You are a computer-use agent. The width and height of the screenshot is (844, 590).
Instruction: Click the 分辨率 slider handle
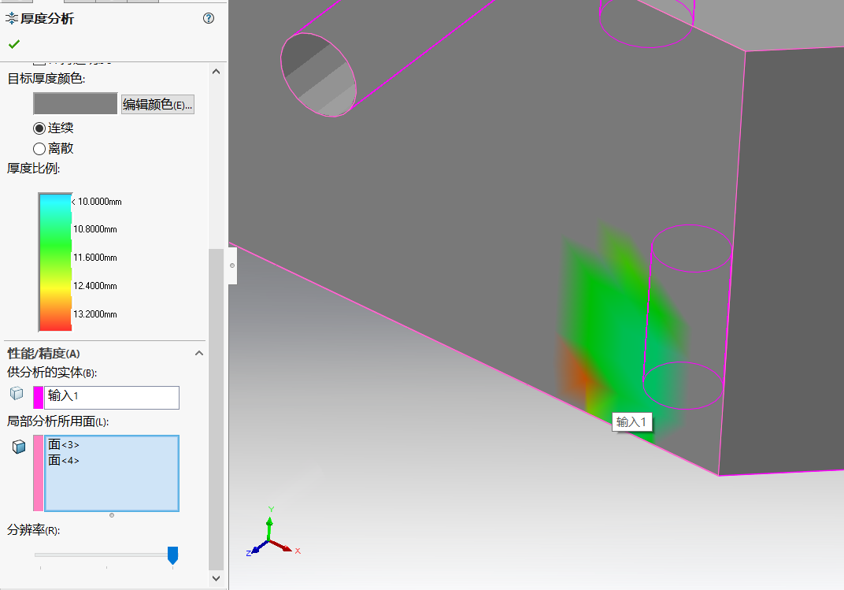click(x=172, y=555)
